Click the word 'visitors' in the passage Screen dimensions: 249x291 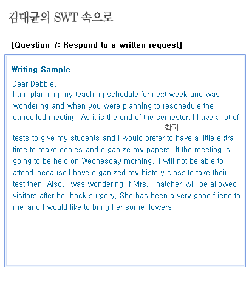[x=25, y=196]
